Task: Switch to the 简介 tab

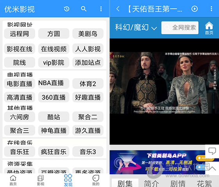Action: click(x=151, y=183)
